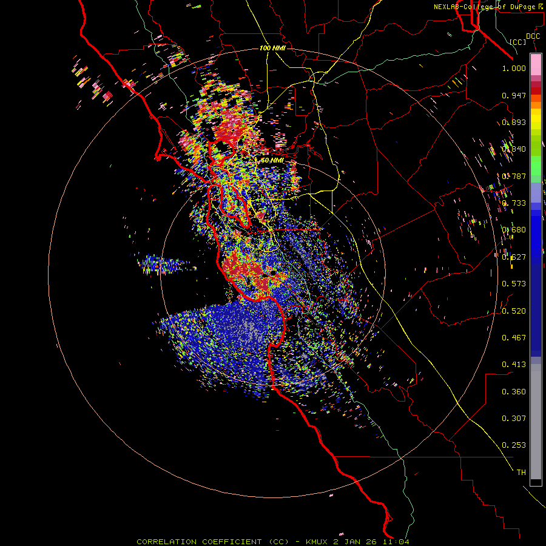This screenshot has height=546, width=546.
Task: Select the 0.893 scale value
Action: pyautogui.click(x=514, y=122)
